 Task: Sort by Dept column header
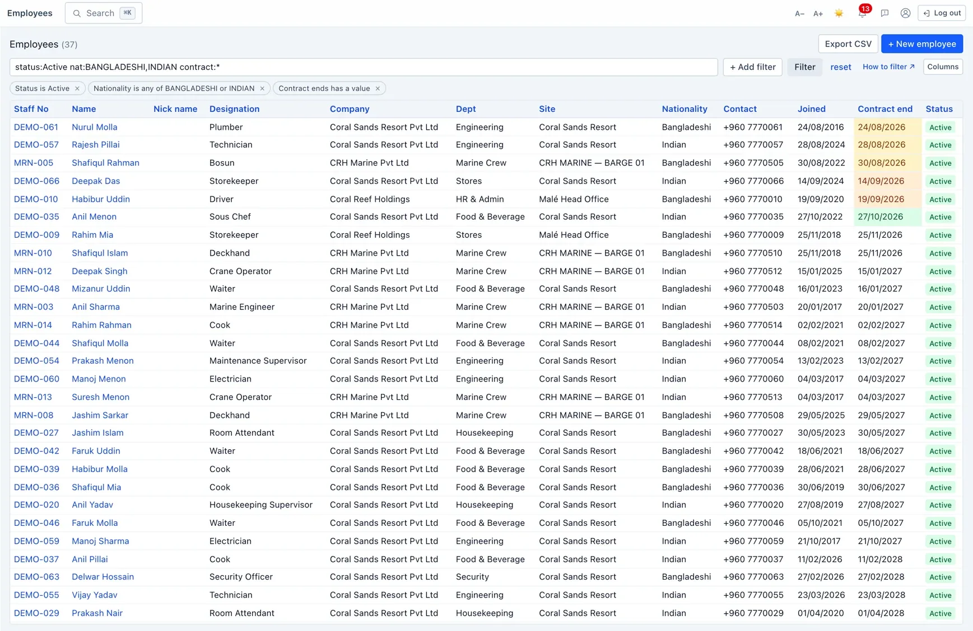coord(466,109)
